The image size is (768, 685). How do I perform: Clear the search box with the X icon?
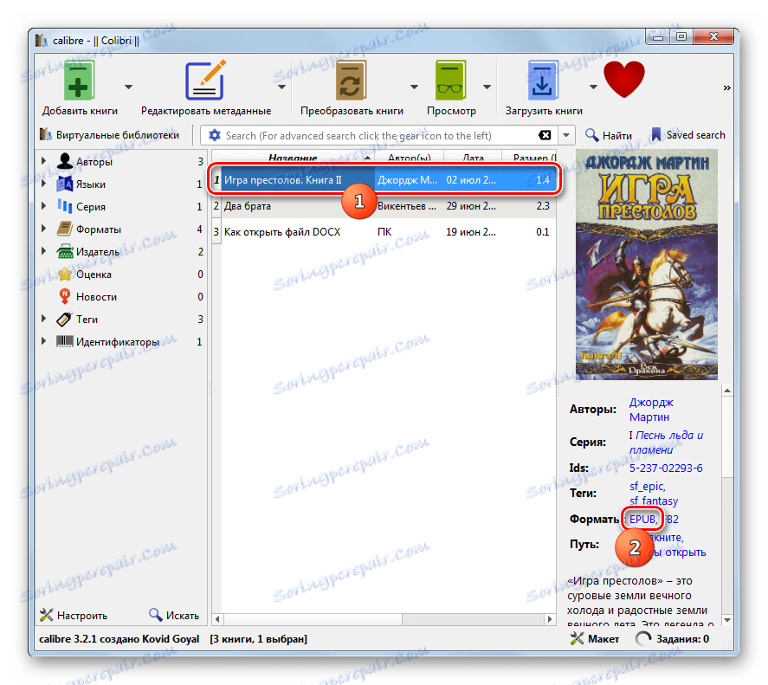coord(545,135)
